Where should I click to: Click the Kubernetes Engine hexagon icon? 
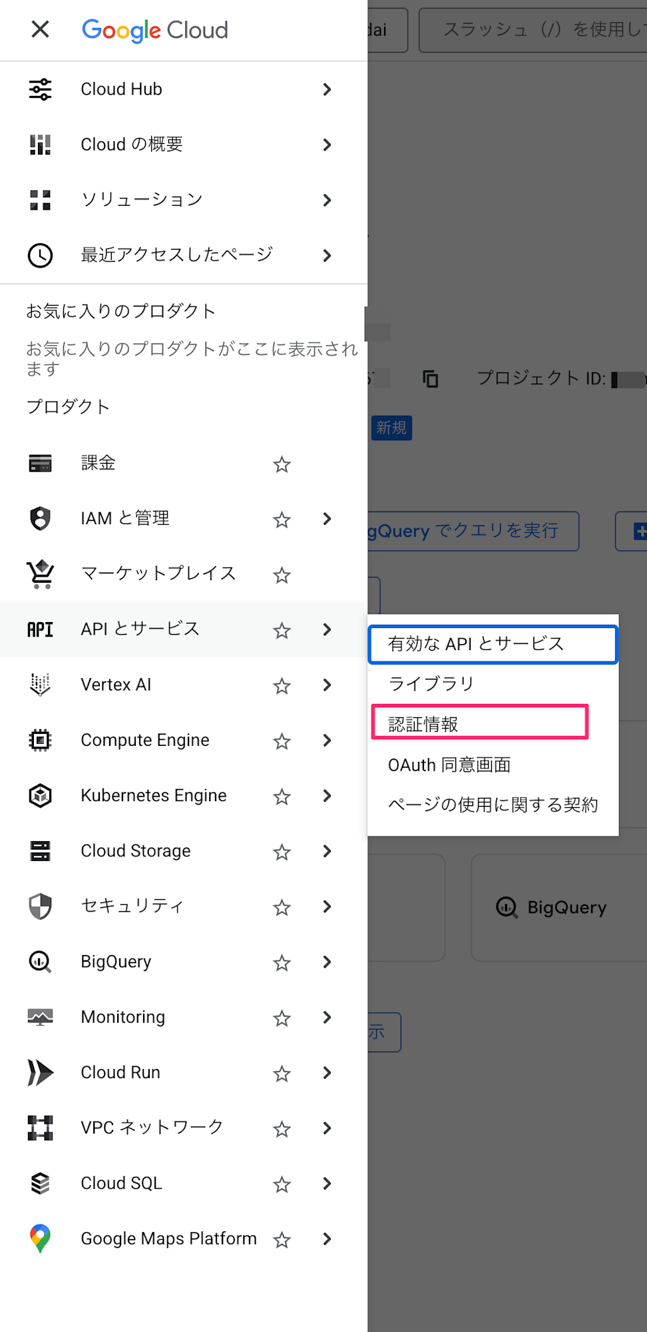[x=40, y=795]
